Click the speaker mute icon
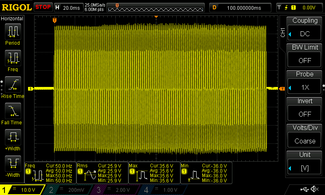The height and width of the screenshot is (195, 325). click(x=314, y=189)
